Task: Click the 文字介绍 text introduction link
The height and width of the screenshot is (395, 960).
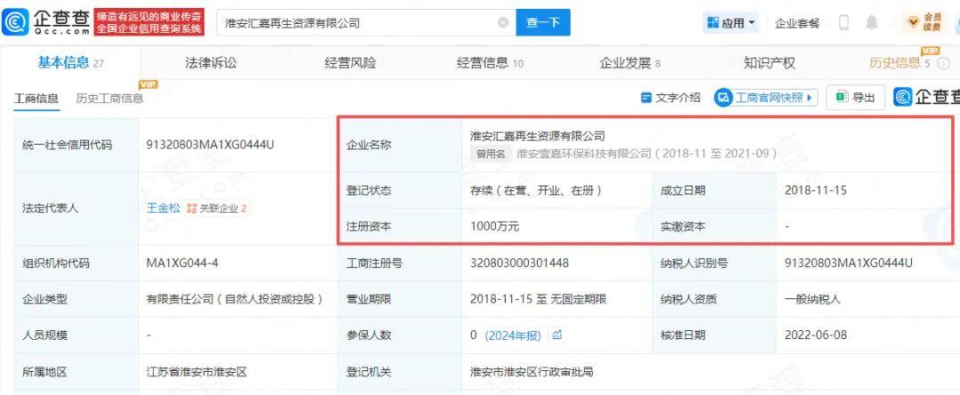Action: (x=671, y=98)
